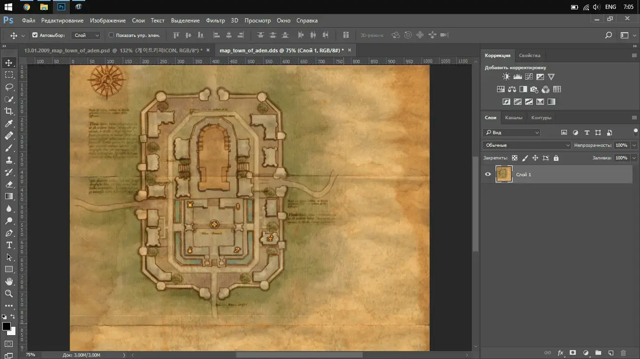Image resolution: width=640 pixels, height=359 pixels.
Task: Create a new layer from Layers panel
Action: coord(610,352)
